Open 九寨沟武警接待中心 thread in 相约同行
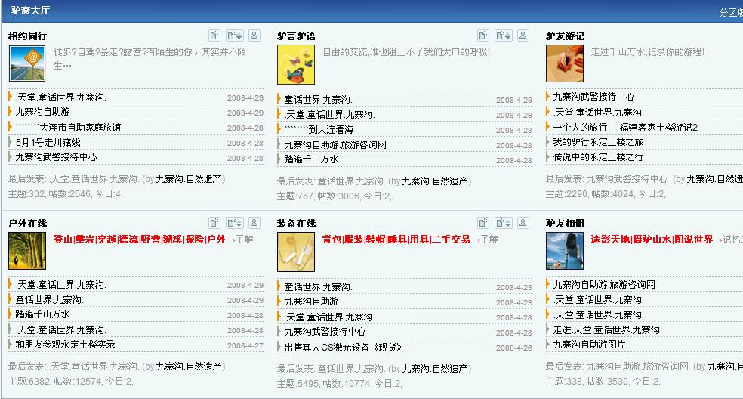 coord(56,157)
